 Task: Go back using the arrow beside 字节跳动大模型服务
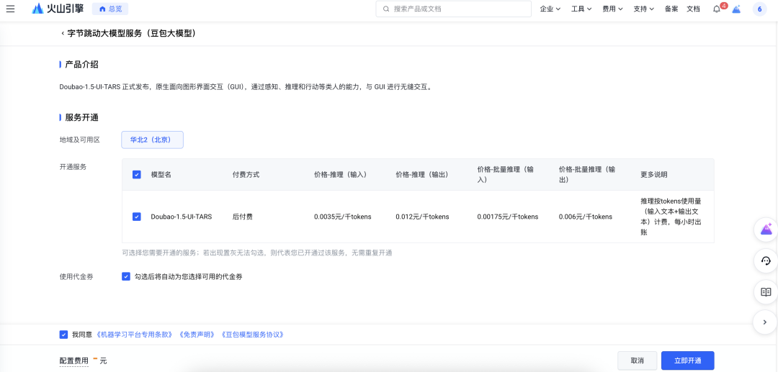(x=63, y=33)
